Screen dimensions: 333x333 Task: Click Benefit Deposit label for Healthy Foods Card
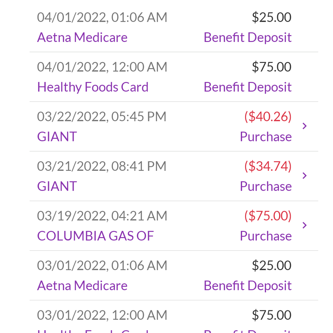point(248,87)
